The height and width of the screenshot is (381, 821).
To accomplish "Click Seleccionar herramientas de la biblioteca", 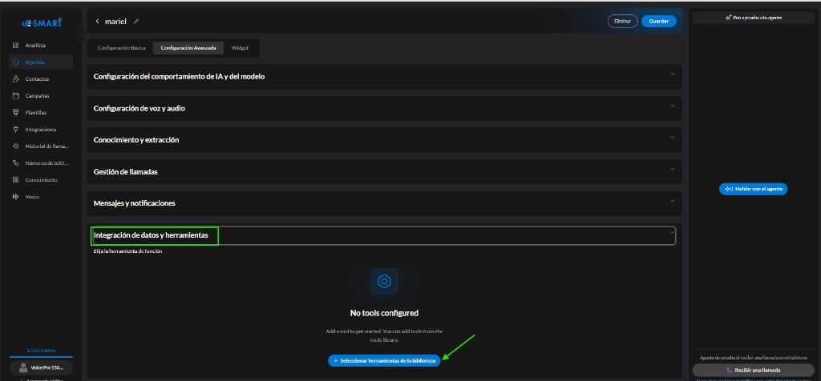I will pos(384,361).
